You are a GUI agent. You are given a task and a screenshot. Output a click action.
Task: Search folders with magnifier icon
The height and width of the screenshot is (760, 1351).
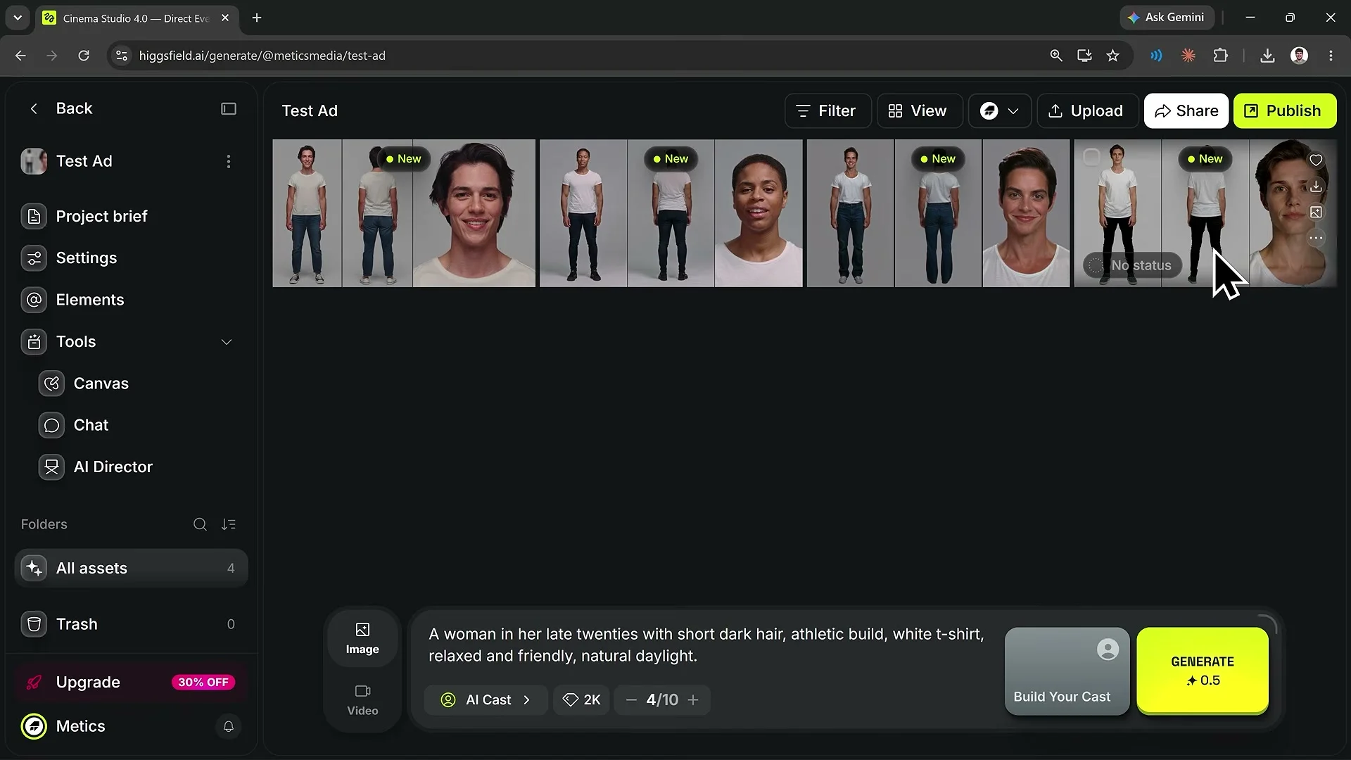[200, 525]
